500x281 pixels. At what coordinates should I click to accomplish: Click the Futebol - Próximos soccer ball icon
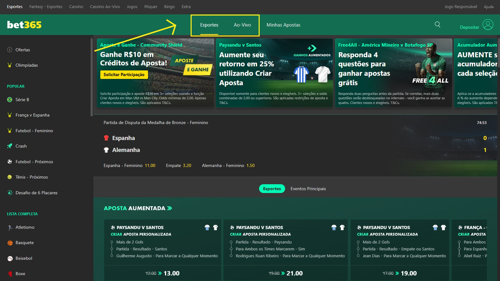click(x=10, y=162)
